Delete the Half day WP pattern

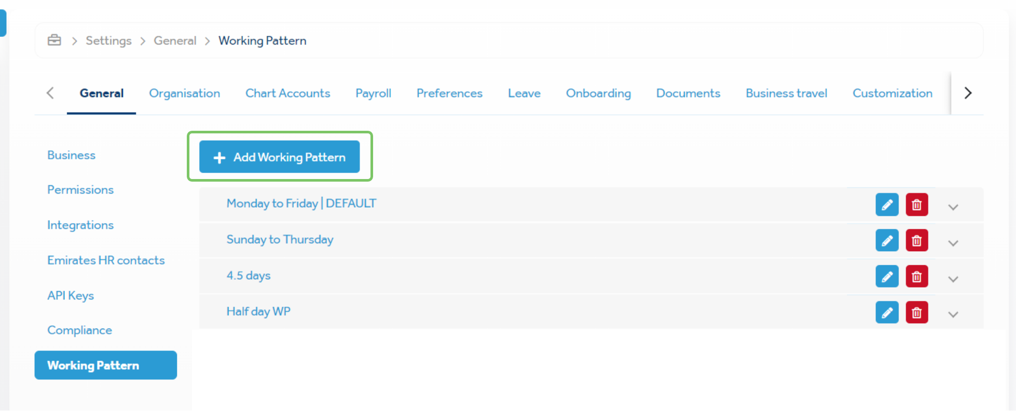click(x=916, y=312)
